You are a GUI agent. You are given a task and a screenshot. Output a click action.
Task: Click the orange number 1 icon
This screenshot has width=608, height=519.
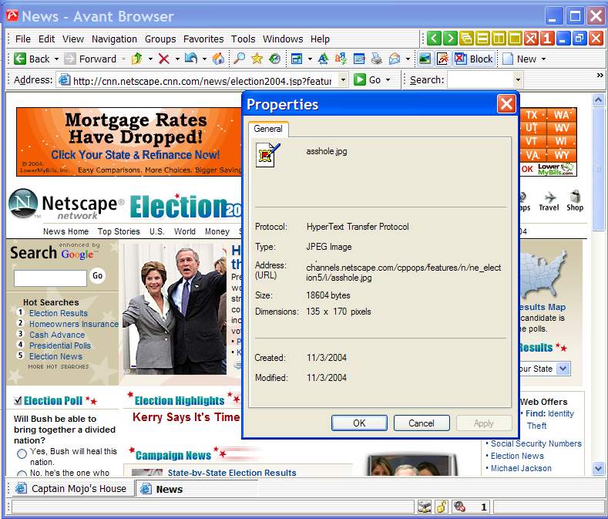[x=546, y=39]
